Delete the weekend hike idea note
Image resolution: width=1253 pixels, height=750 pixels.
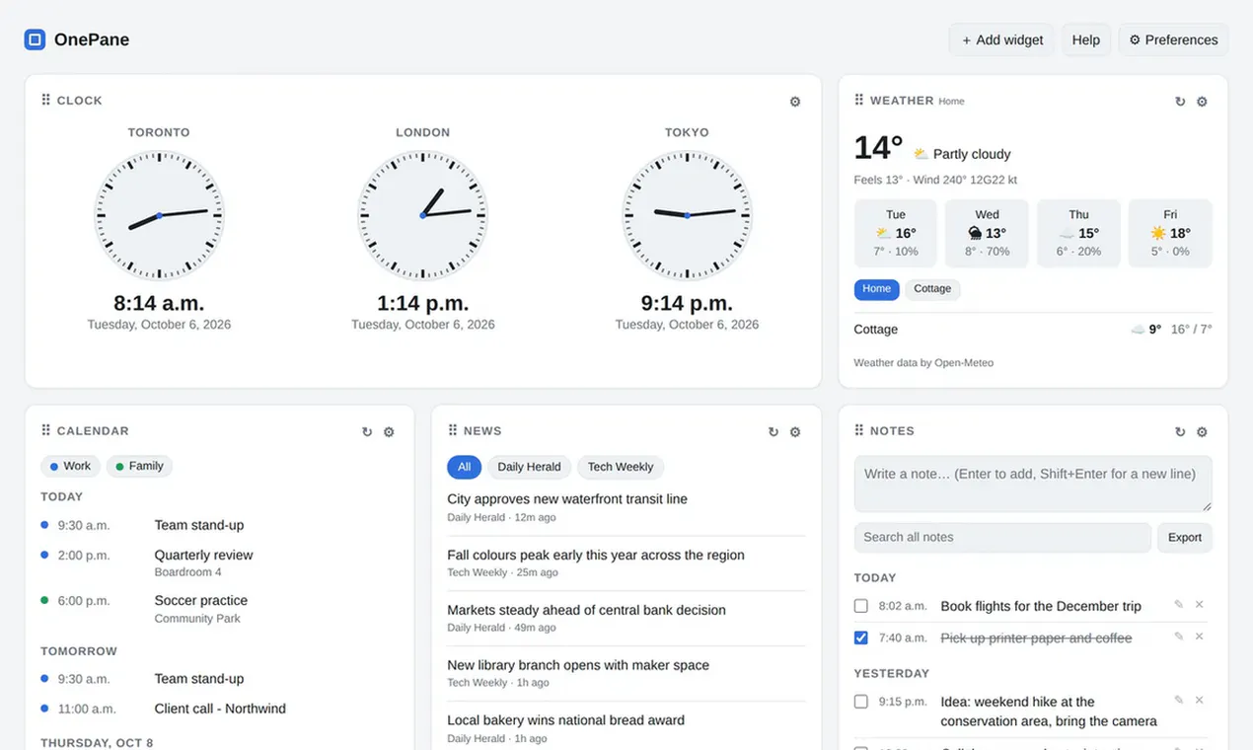point(1200,700)
